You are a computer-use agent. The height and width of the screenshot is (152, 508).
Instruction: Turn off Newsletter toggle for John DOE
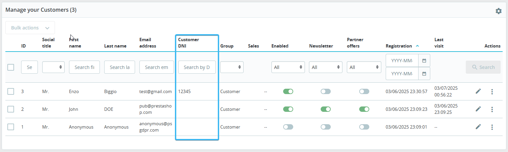click(325, 109)
